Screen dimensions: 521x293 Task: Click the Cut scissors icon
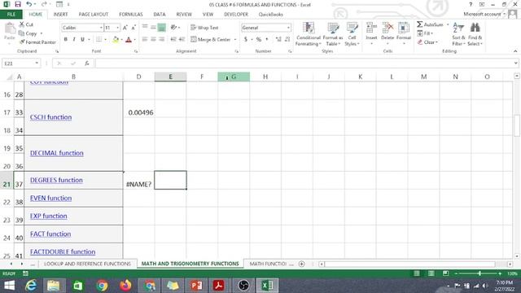tap(22, 24)
